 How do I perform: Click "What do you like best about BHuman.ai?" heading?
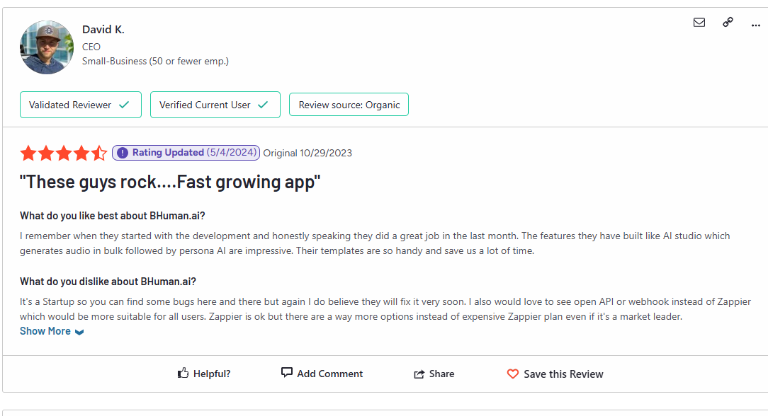(x=112, y=216)
